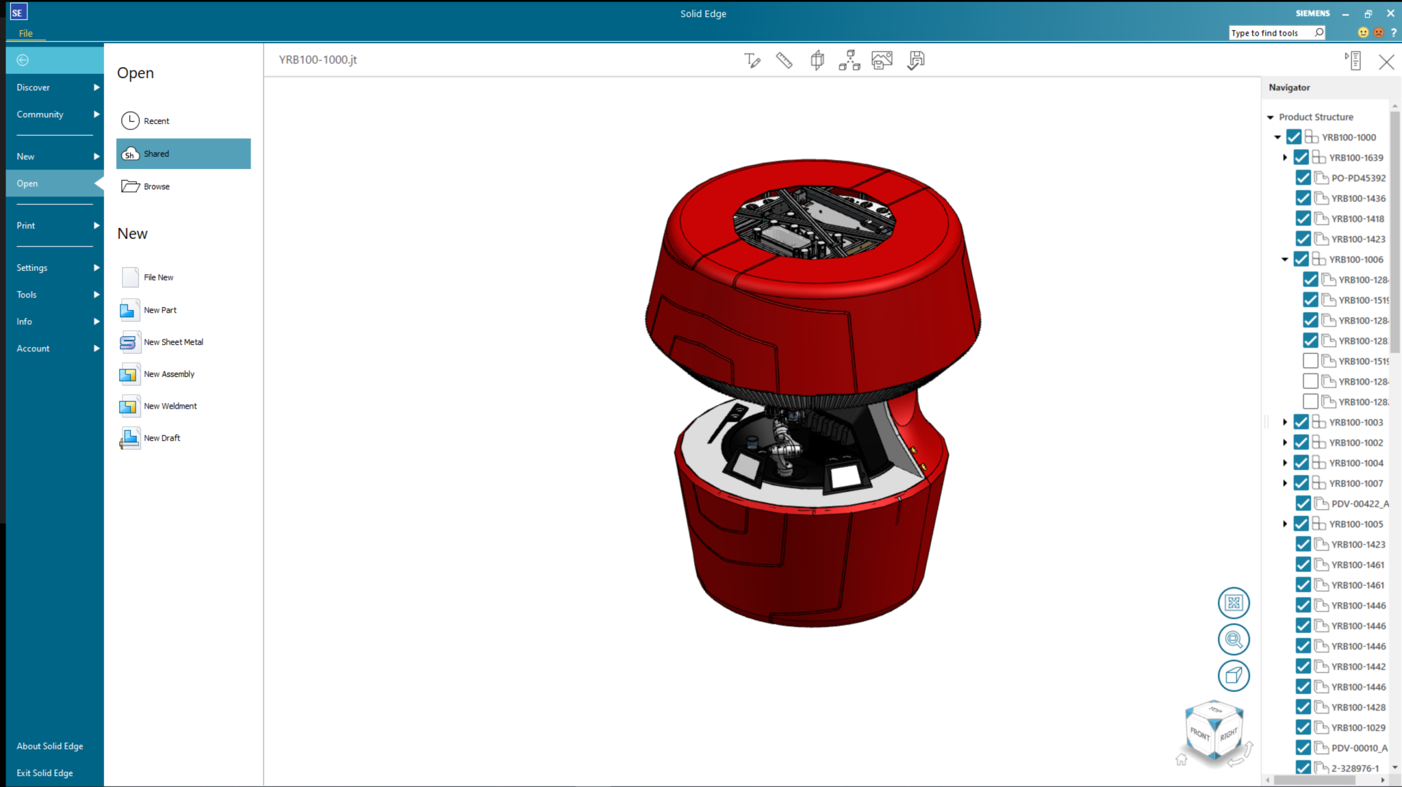Image resolution: width=1402 pixels, height=787 pixels.
Task: Open the measurement ruler tool
Action: [x=784, y=60]
